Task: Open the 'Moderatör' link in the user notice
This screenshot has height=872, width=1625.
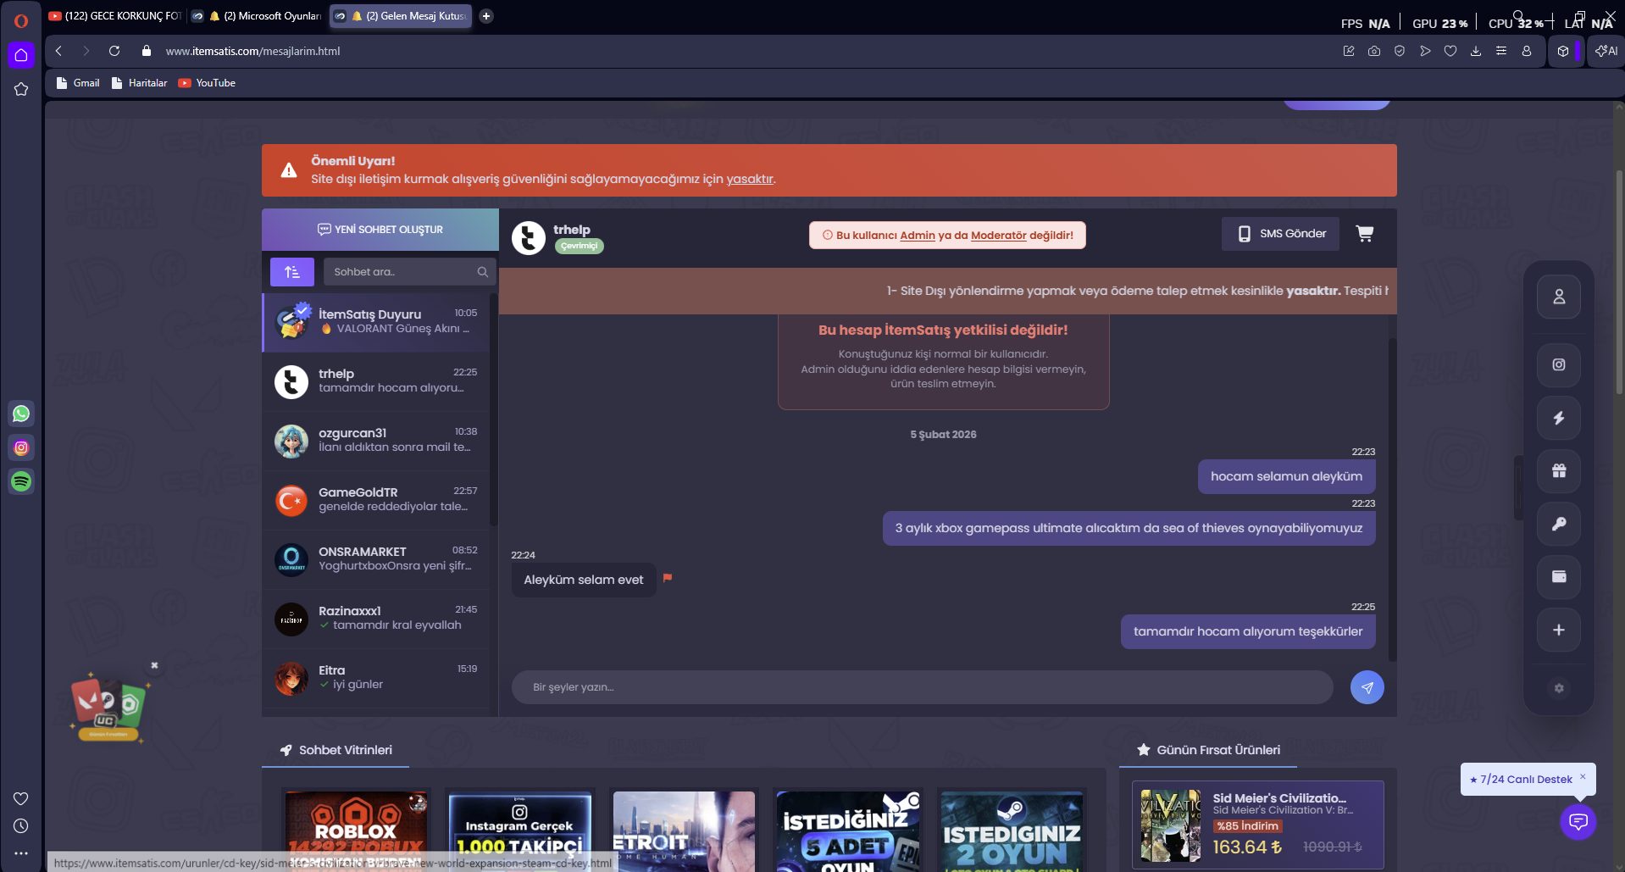Action: coord(999,236)
